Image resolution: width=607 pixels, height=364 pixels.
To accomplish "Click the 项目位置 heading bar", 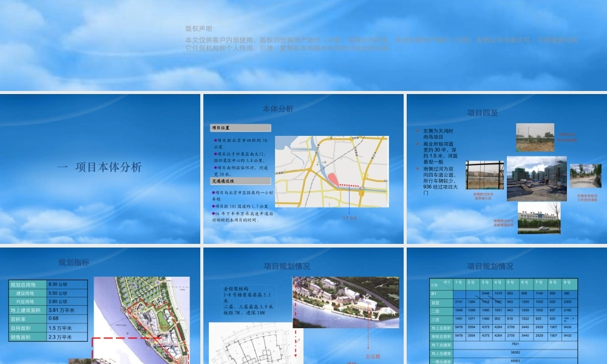I will coord(240,127).
